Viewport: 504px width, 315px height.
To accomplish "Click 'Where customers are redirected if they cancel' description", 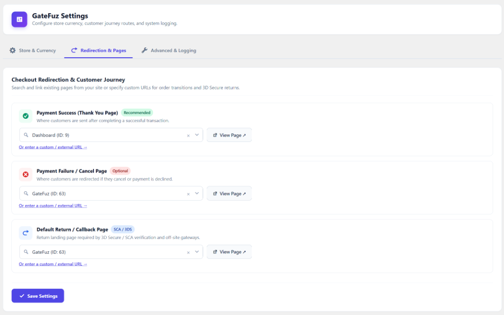I will (104, 179).
